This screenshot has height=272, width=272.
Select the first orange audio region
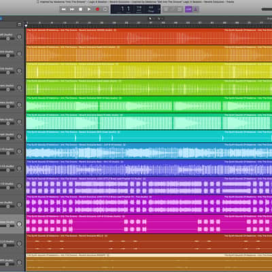[125, 54]
